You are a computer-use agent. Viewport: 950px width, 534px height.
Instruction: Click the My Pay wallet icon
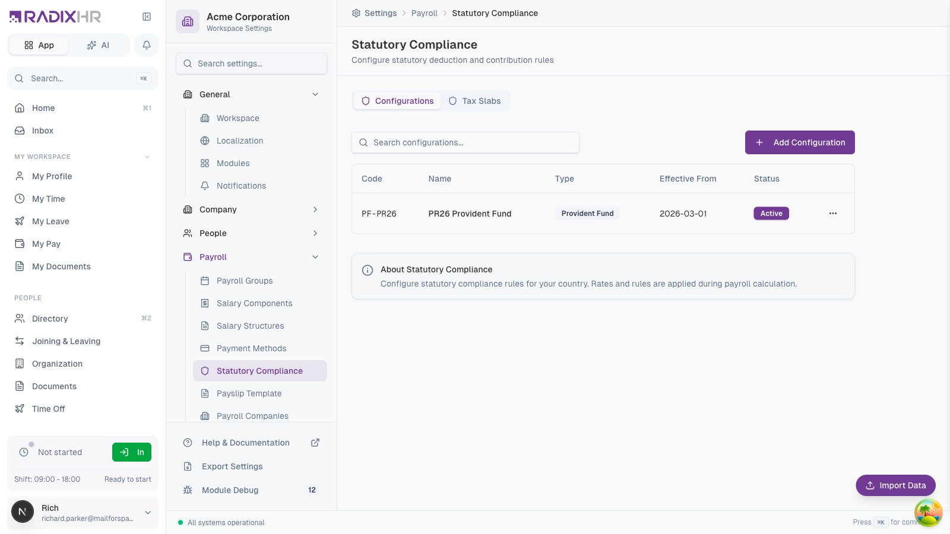(x=20, y=244)
